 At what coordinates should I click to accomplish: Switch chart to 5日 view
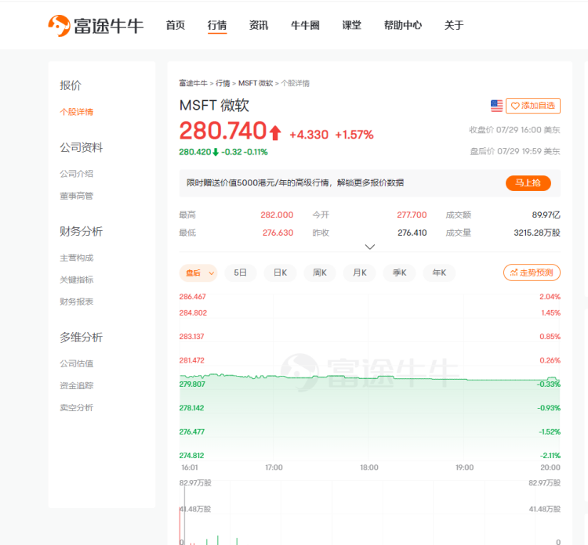click(x=241, y=272)
